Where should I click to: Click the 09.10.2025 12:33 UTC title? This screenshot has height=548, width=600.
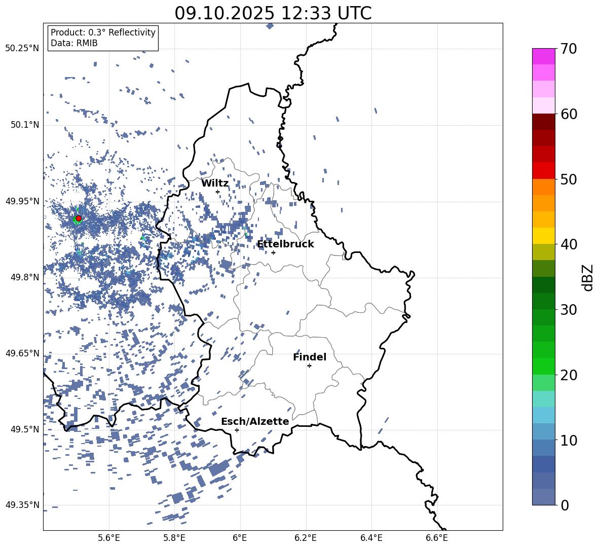pos(273,13)
